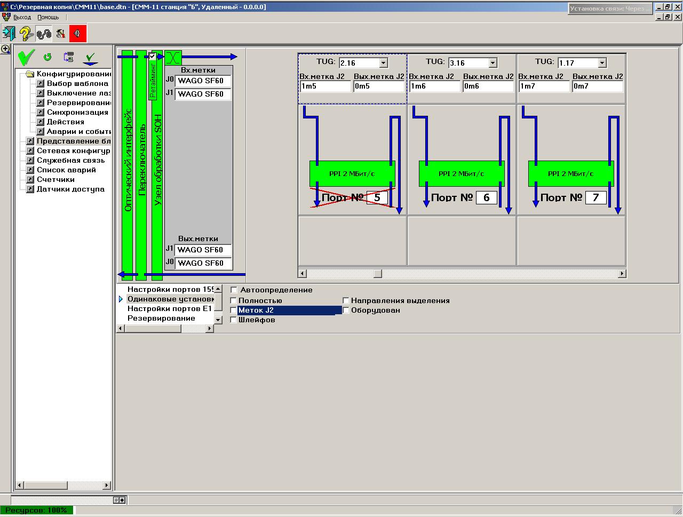Select Служебная связь tree item
Viewport: 683px width, 517px height.
coord(71,160)
